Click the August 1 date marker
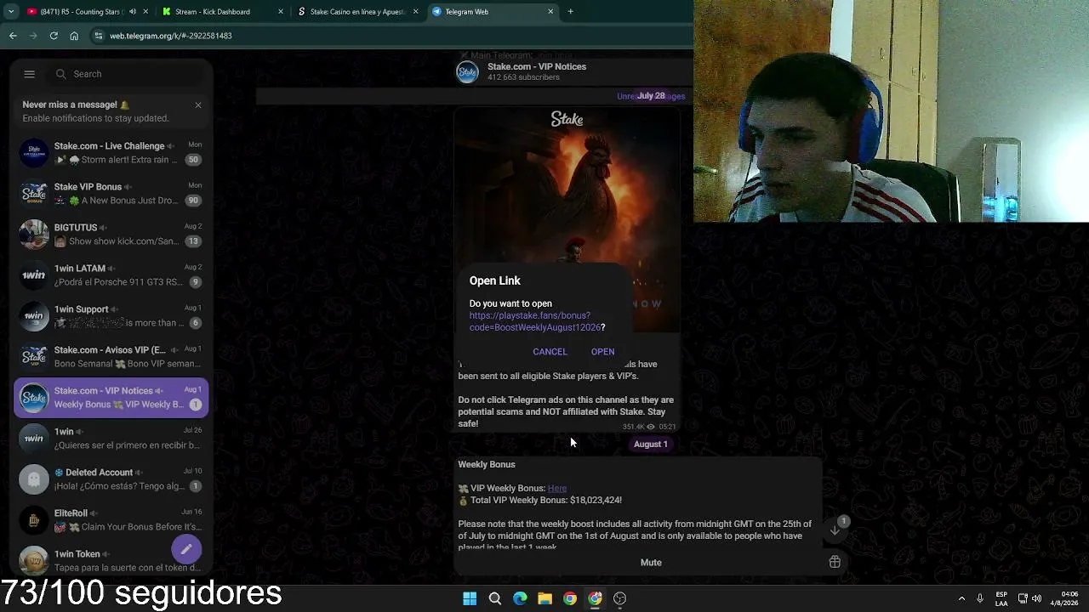Viewport: 1089px width, 612px height. (x=651, y=444)
